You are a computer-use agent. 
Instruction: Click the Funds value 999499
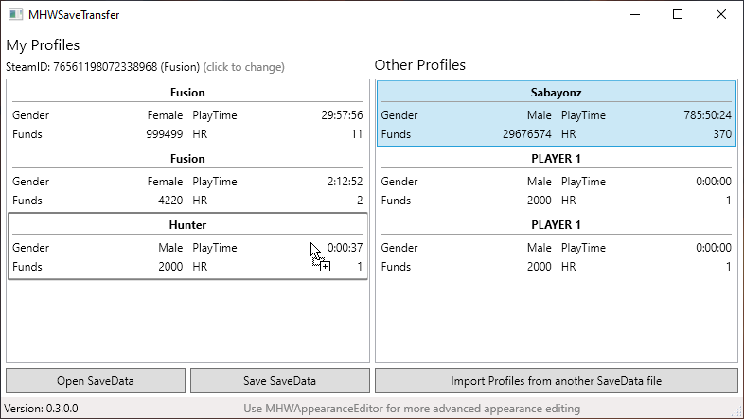click(164, 134)
